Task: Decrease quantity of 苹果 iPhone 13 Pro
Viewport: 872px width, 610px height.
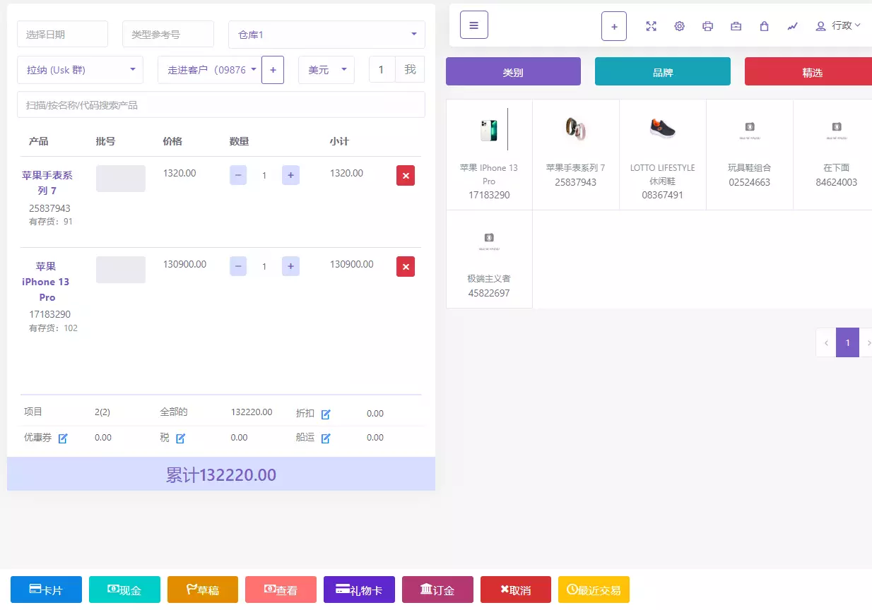Action: (x=238, y=266)
